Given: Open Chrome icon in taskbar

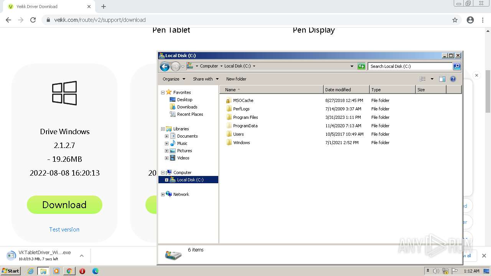Looking at the screenshot, I should tap(69, 271).
